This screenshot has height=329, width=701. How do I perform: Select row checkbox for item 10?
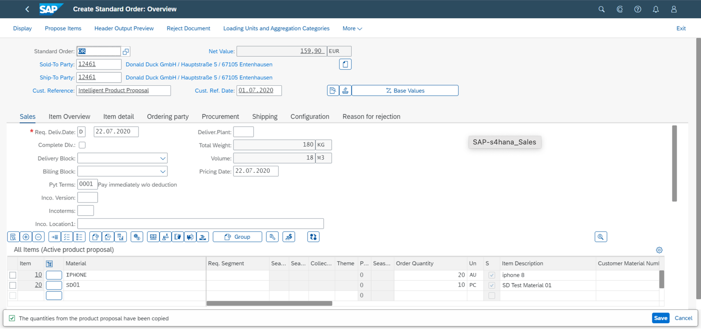13,275
